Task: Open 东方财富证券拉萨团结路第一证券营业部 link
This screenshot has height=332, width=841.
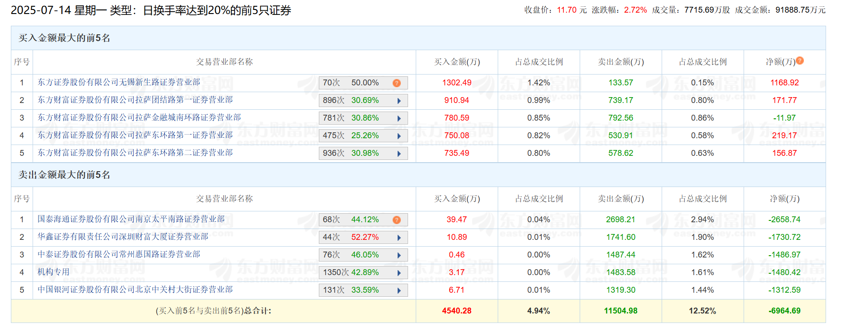Action: (135, 100)
